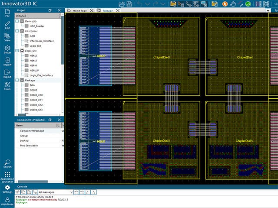
Task: Click the HBM2 component in the layout
Action: (x=96, y=56)
